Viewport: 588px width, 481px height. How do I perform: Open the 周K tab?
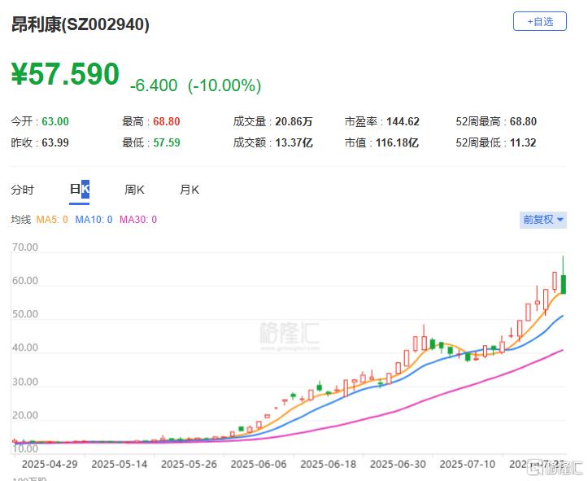pos(134,190)
